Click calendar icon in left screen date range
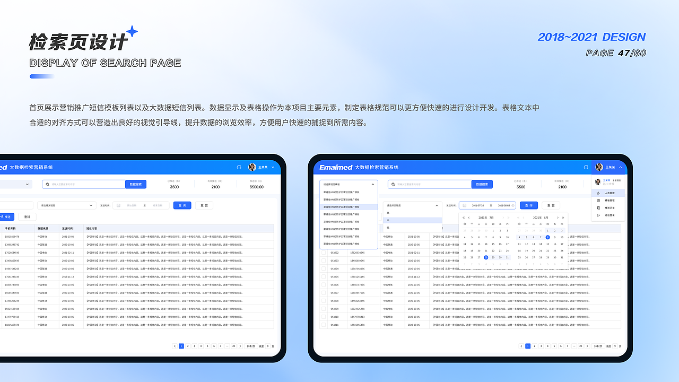 tap(118, 205)
